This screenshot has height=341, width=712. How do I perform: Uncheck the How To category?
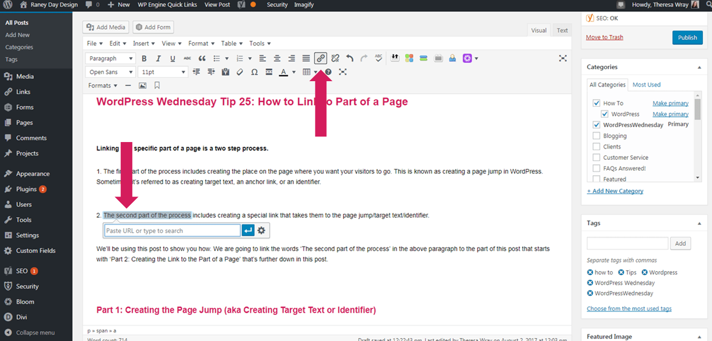pos(596,103)
